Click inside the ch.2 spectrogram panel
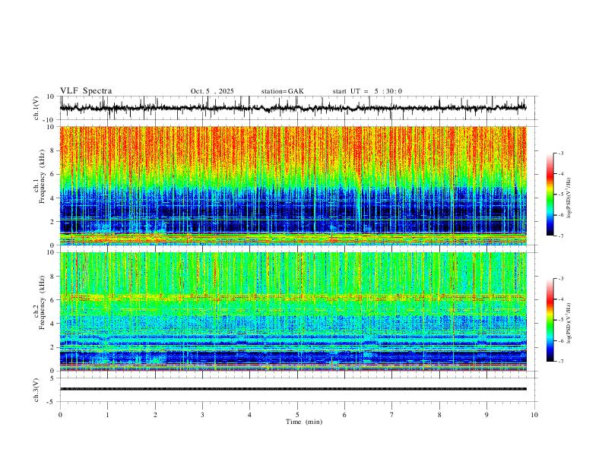 tap(293, 312)
